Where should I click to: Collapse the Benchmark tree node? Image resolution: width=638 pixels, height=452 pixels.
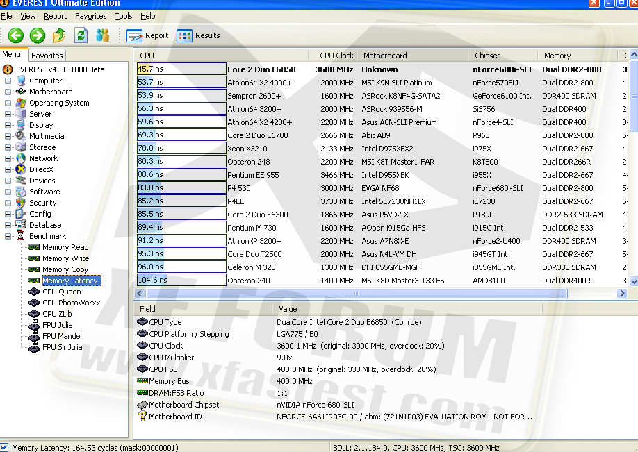pyautogui.click(x=8, y=236)
